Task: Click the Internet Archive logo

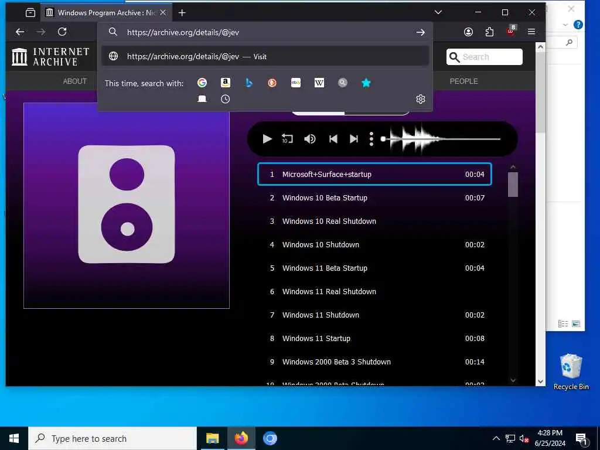Action: tap(50, 57)
